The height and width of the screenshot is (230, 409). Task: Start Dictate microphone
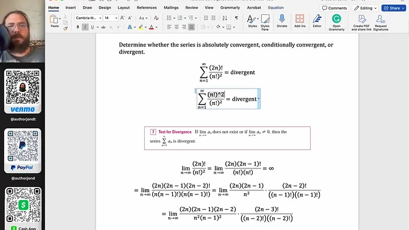point(281,21)
